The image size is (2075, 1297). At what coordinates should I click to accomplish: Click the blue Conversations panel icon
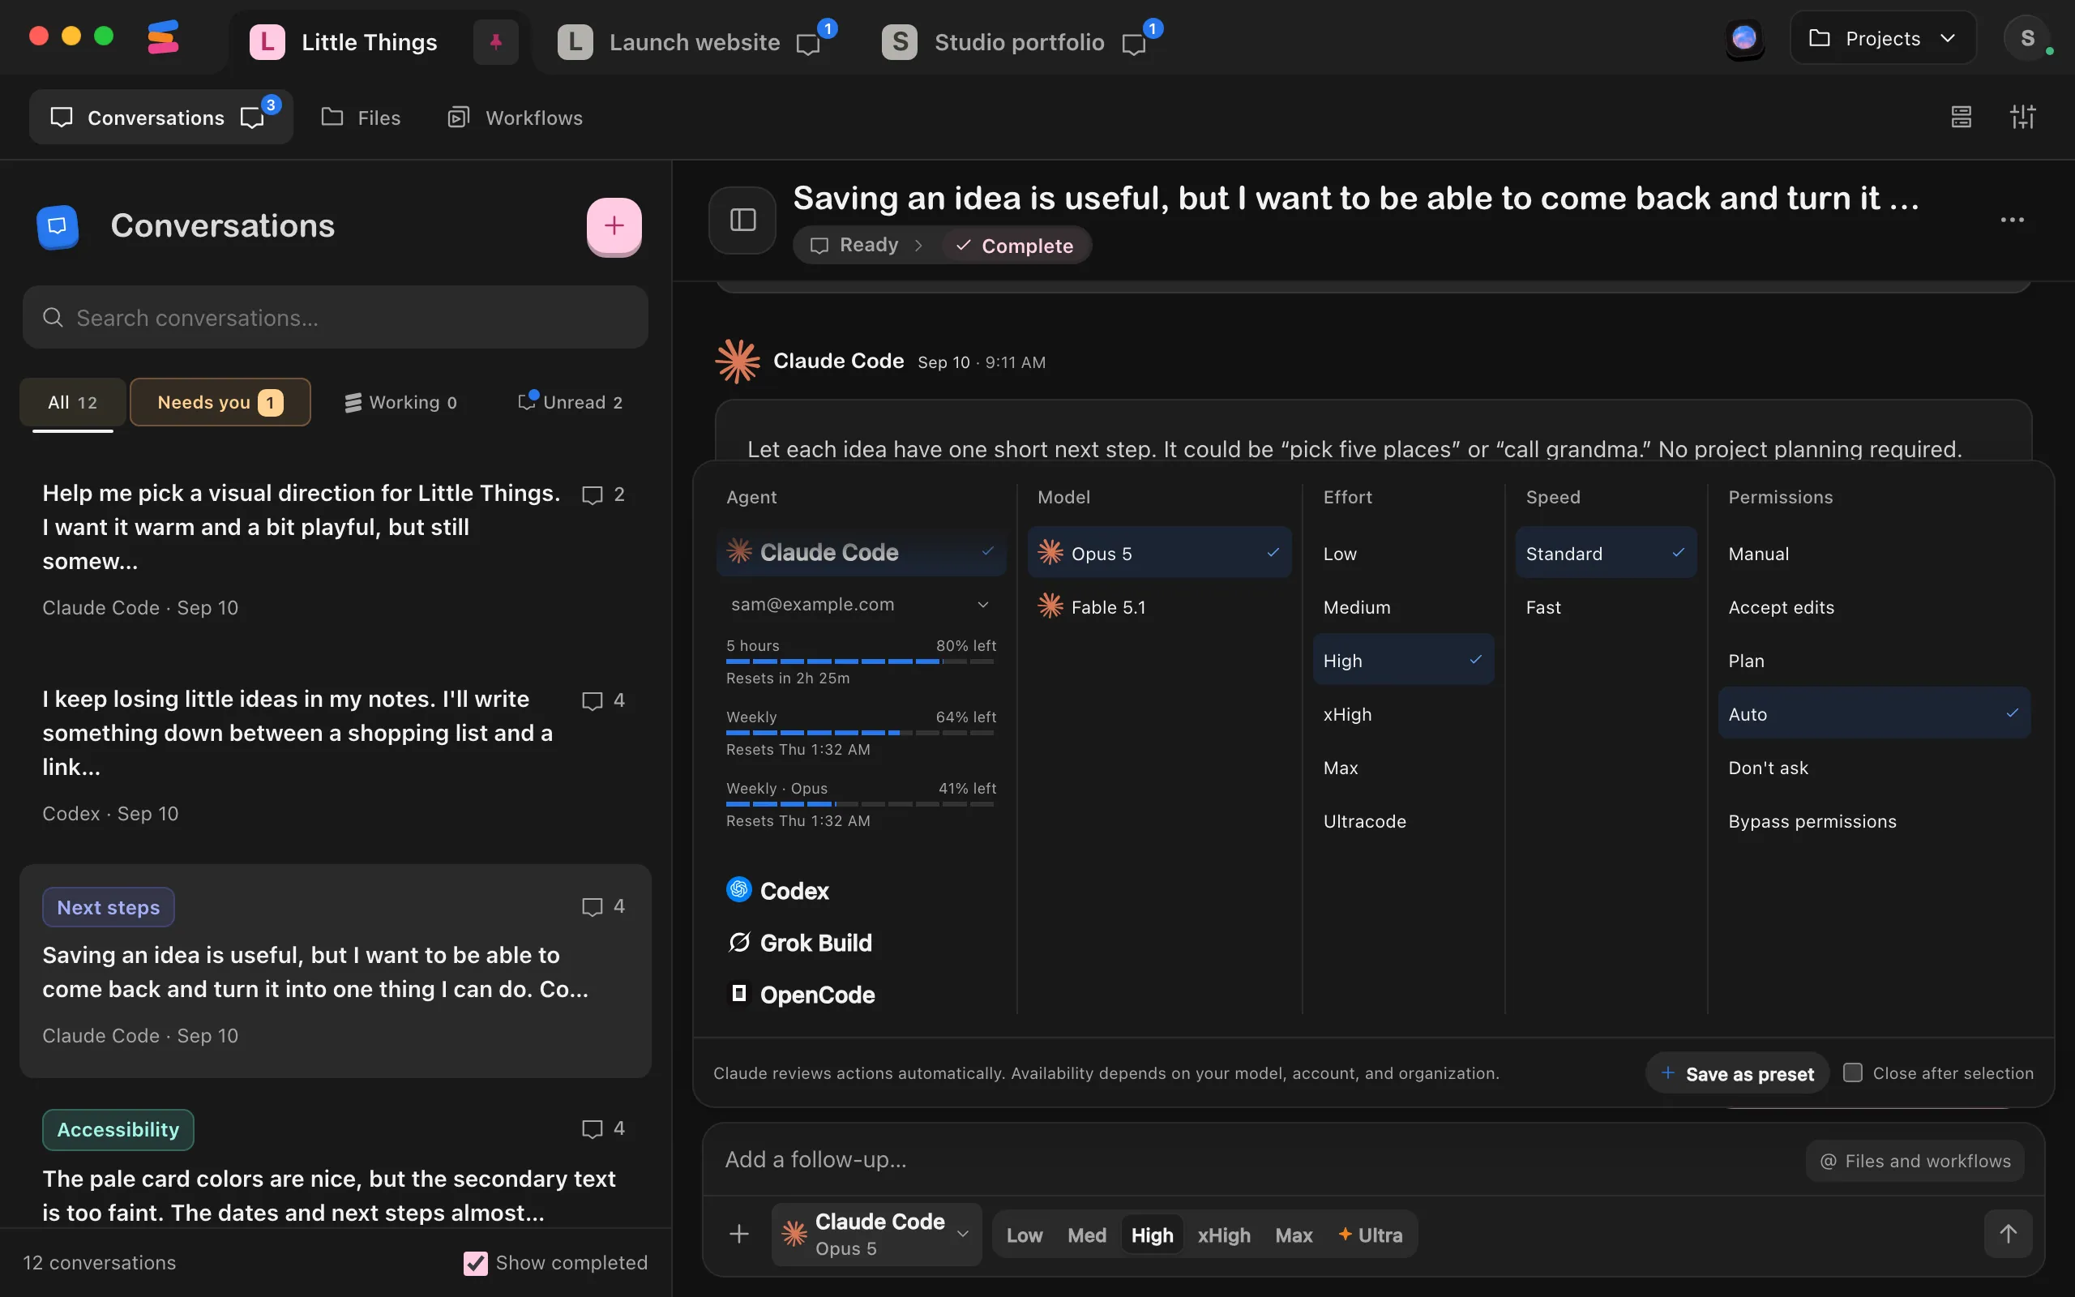(58, 226)
